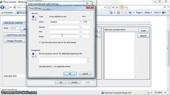The width and height of the screenshot is (170, 95).
Task: Click the Secure proxy address field
Action: [x=64, y=27]
